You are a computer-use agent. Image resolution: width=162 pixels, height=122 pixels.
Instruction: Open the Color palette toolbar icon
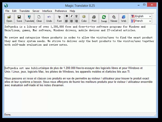(x=84, y=19)
